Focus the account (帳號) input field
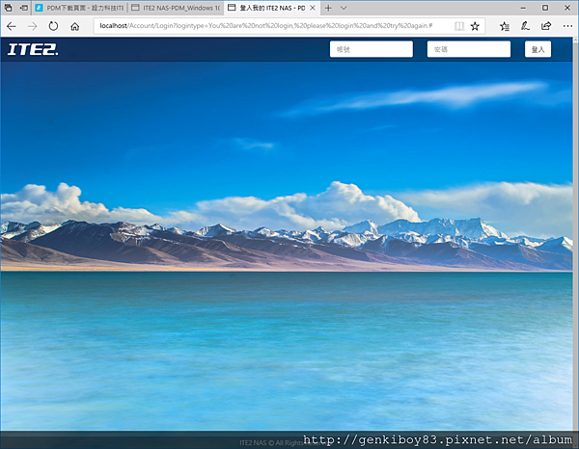Viewport: 579px width, 449px height. (x=372, y=49)
